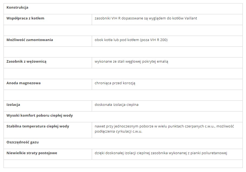Click the 'wykonane ze stali węglowej' description
Image resolution: width=246 pixels, height=172 pixels.
click(131, 62)
